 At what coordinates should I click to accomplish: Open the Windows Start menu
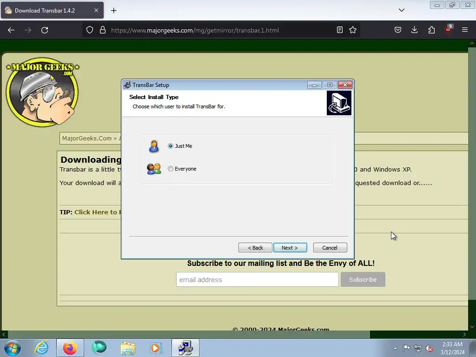[13, 348]
